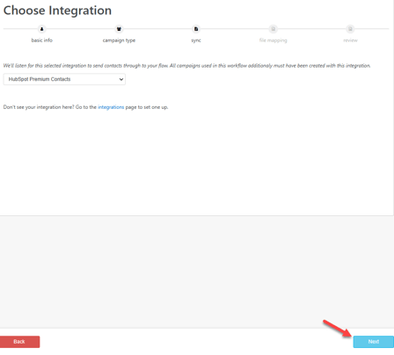The image size is (394, 355).
Task: Follow the integrations page link
Action: pos(111,107)
